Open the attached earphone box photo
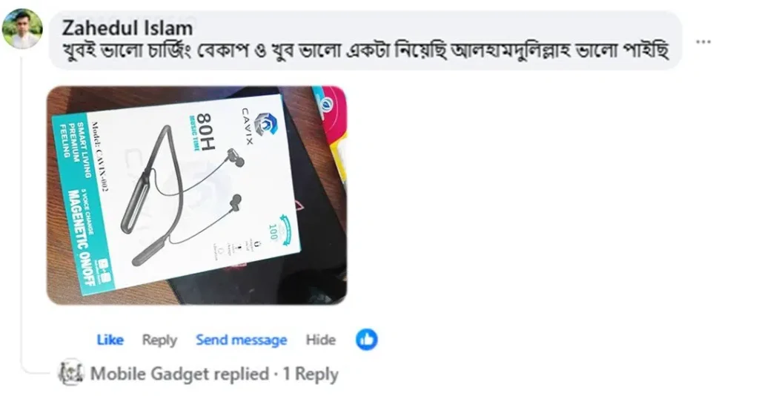The height and width of the screenshot is (396, 759). pyautogui.click(x=196, y=196)
